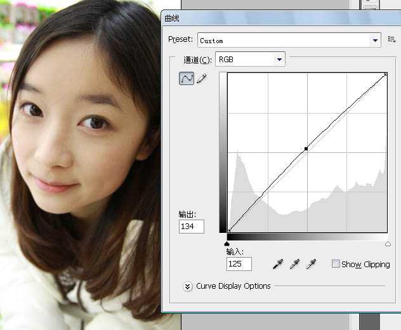This screenshot has width=401, height=330.
Task: Click the white point input slider
Action: click(x=388, y=244)
